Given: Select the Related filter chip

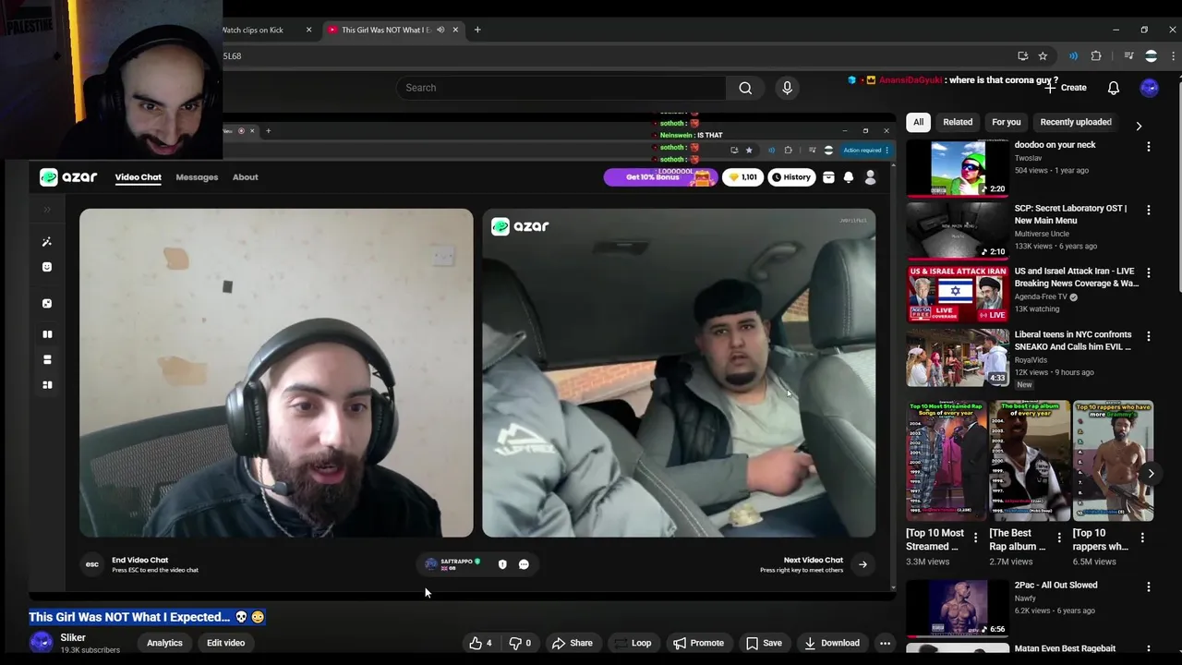Looking at the screenshot, I should coord(958,122).
